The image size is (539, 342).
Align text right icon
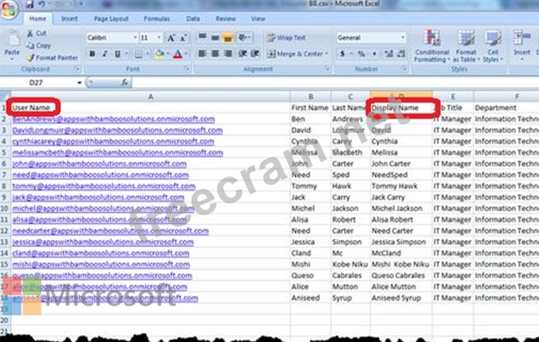coord(227,54)
